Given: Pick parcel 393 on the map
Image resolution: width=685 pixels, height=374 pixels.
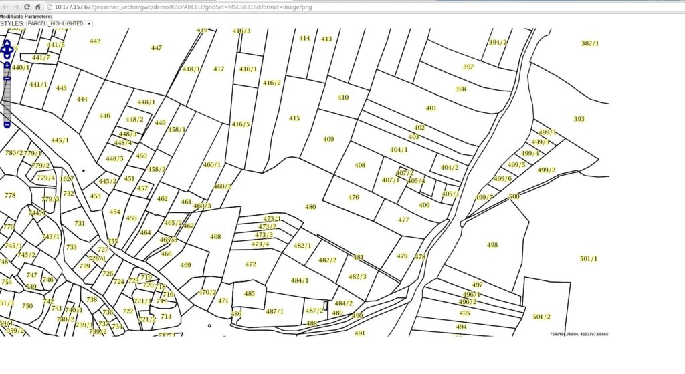Looking at the screenshot, I should click(579, 119).
